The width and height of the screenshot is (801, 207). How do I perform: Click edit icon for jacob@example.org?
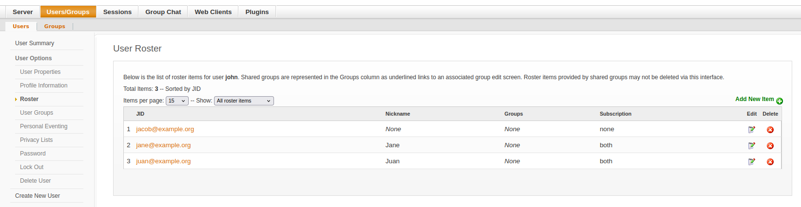point(751,130)
